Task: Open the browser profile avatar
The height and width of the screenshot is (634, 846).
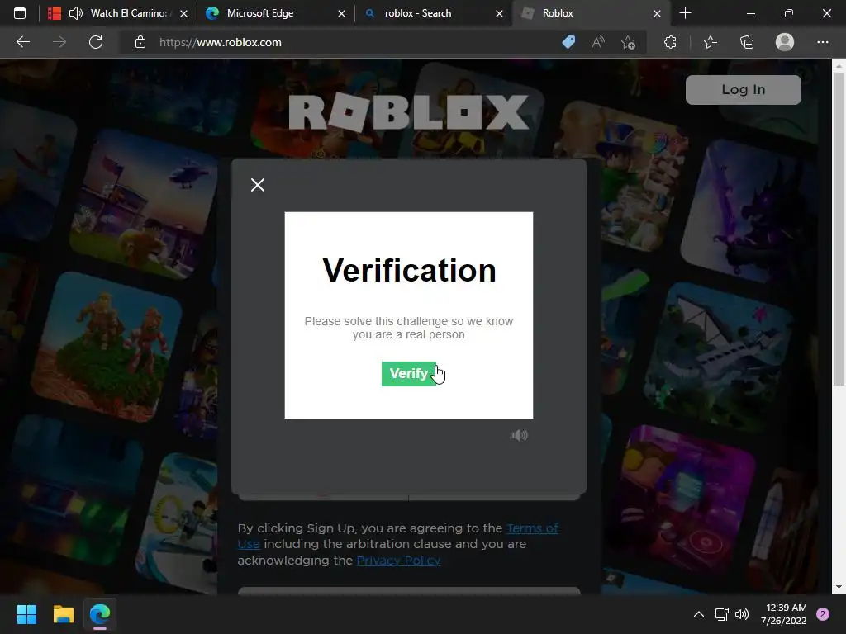Action: [x=785, y=42]
